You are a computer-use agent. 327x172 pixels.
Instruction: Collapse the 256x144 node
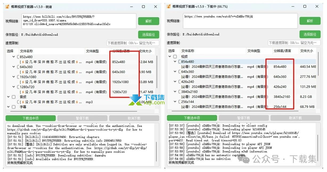(175, 102)
